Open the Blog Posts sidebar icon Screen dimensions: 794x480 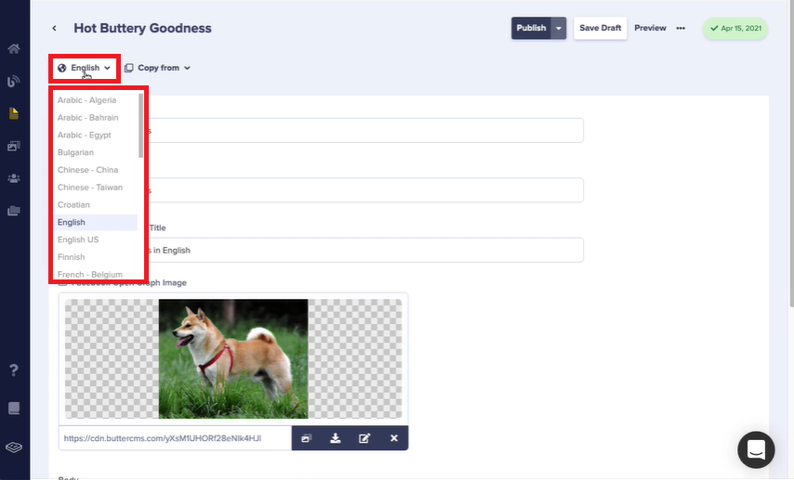14,81
